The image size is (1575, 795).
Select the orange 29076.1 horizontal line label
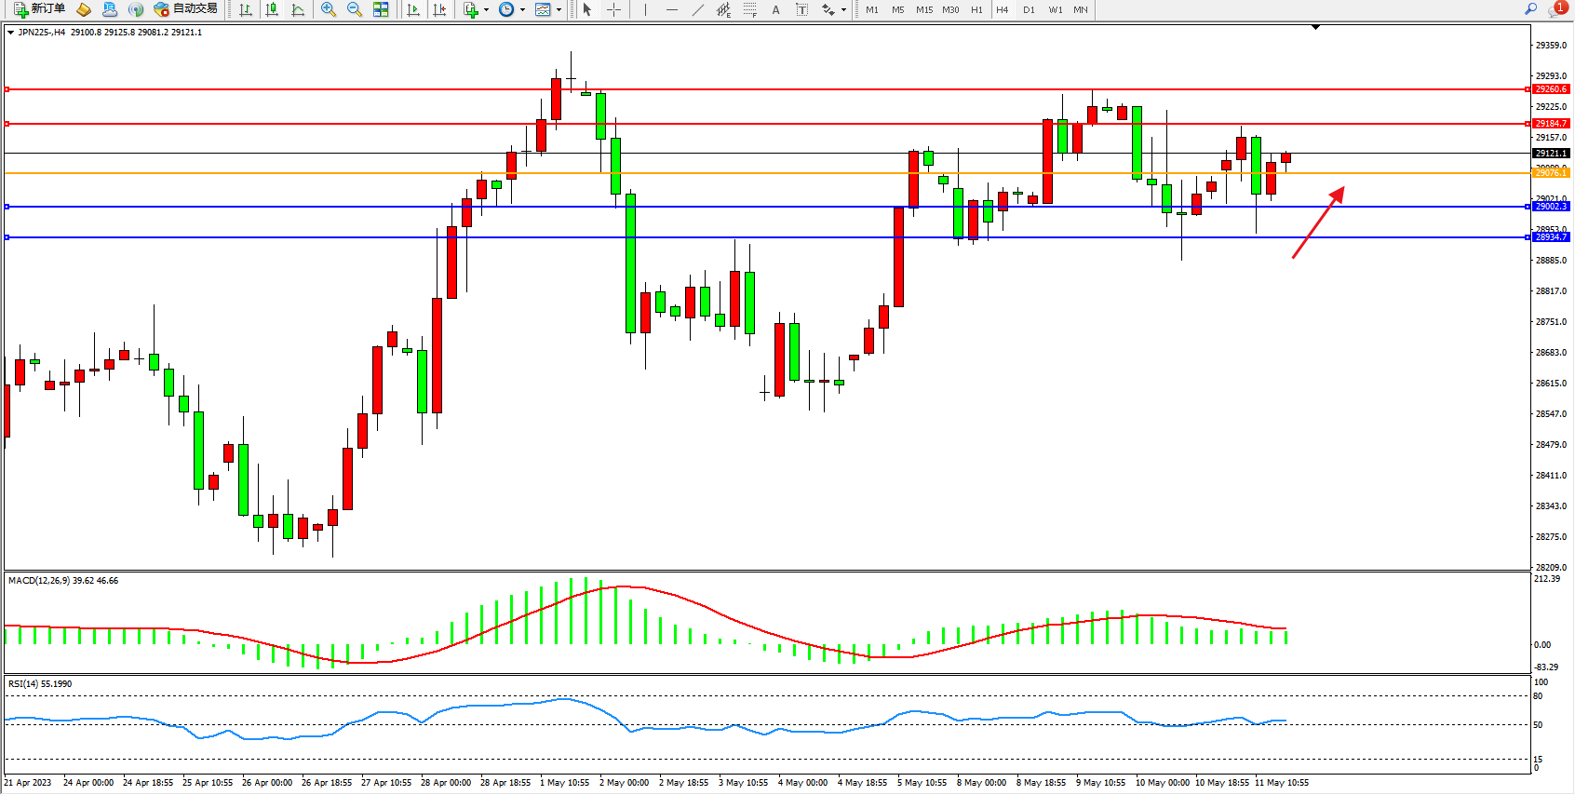pos(1551,173)
